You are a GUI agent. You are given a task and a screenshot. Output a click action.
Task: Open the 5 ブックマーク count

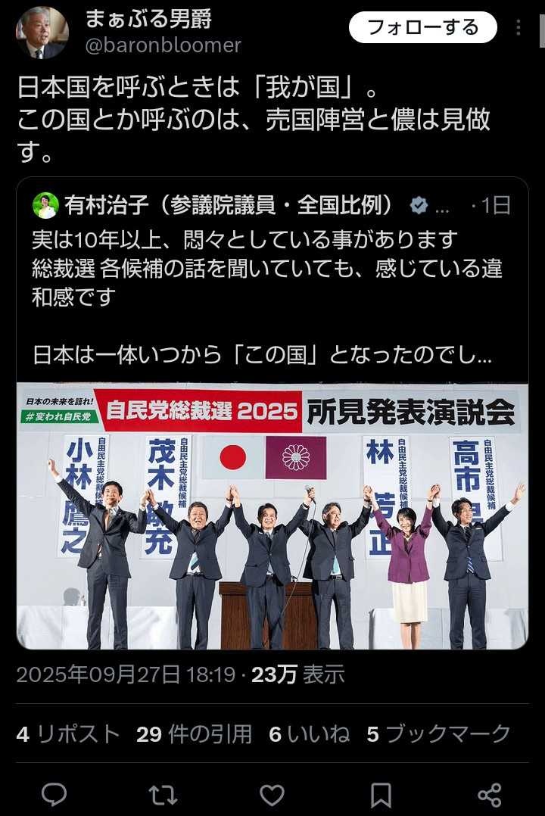439,734
